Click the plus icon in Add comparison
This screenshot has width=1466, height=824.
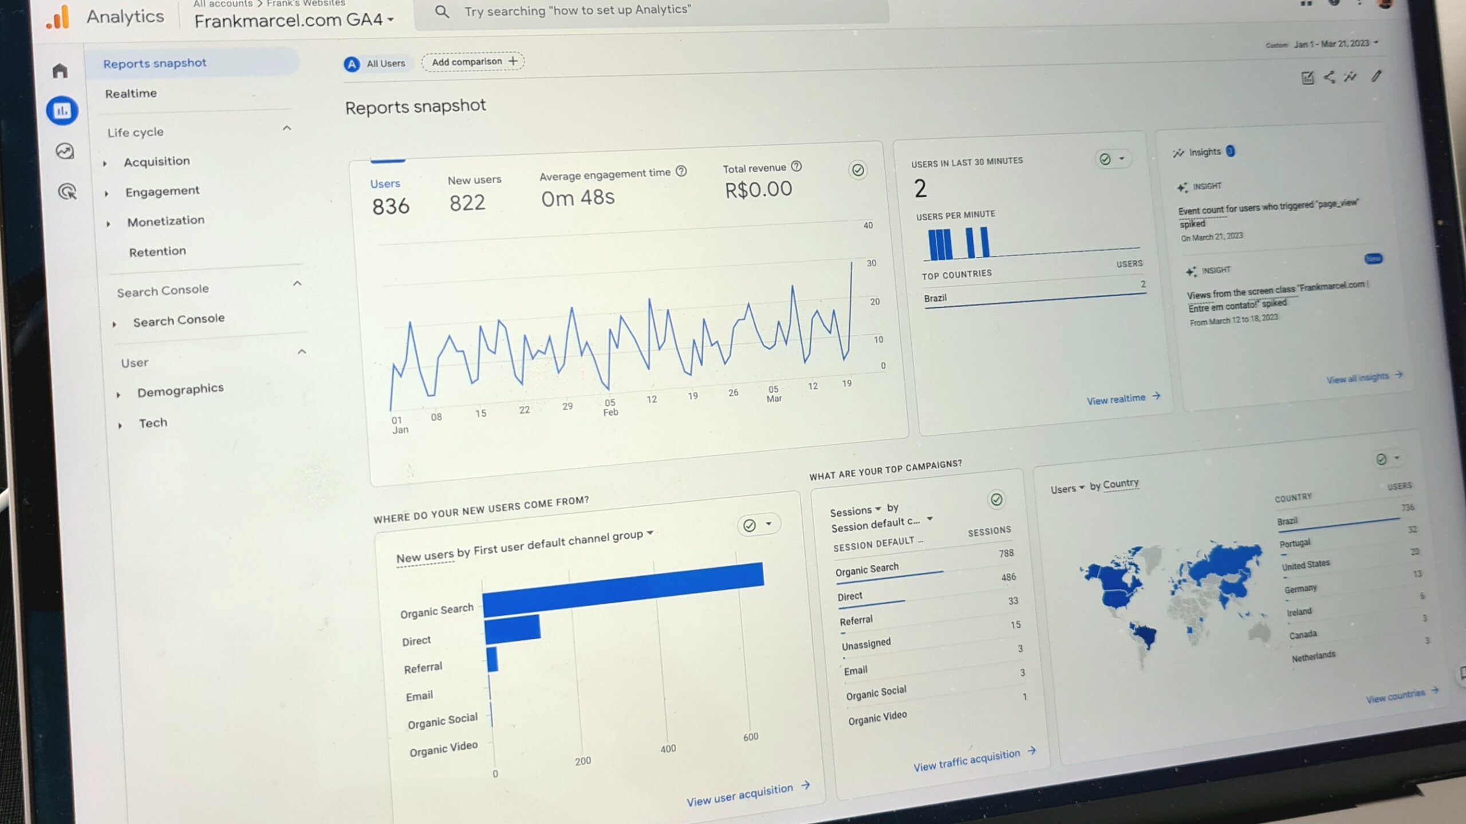(513, 61)
